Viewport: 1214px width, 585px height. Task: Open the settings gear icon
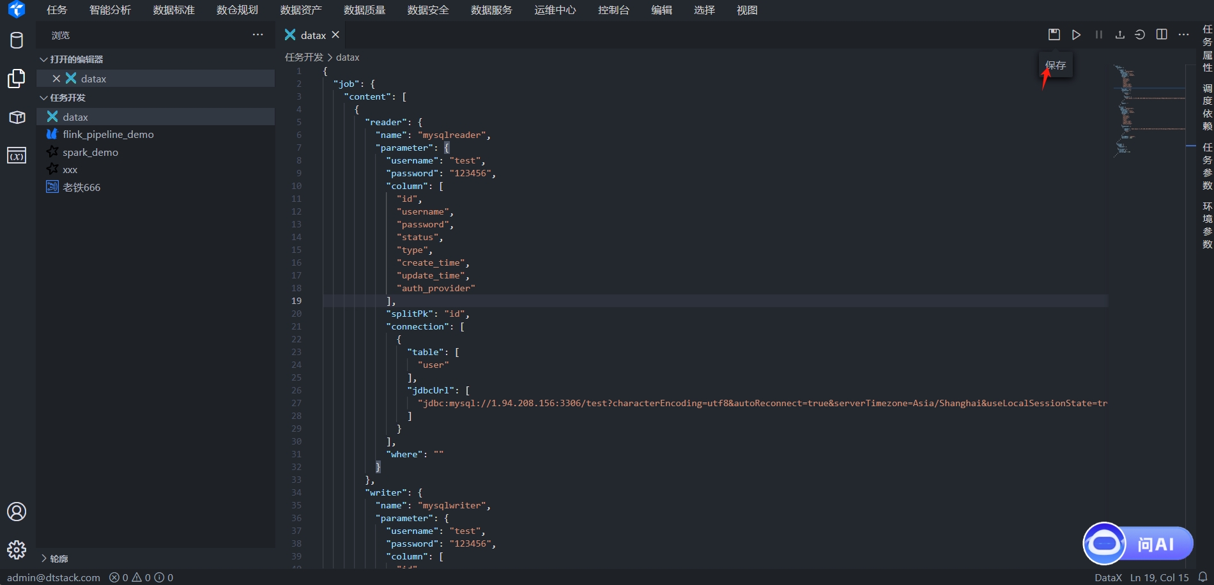(17, 550)
